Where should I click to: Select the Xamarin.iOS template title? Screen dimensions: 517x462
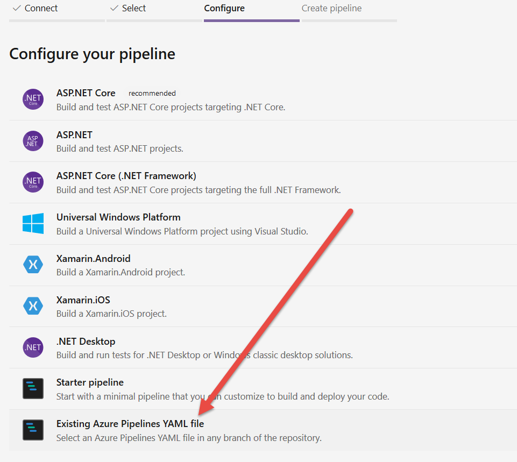pos(83,300)
